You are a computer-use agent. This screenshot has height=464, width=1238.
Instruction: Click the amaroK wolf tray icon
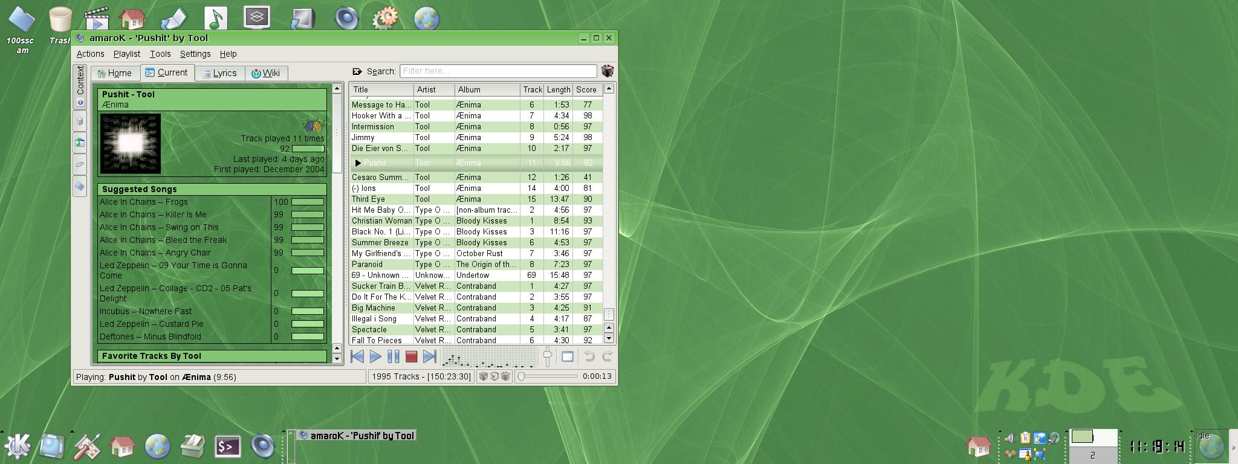point(1054,439)
